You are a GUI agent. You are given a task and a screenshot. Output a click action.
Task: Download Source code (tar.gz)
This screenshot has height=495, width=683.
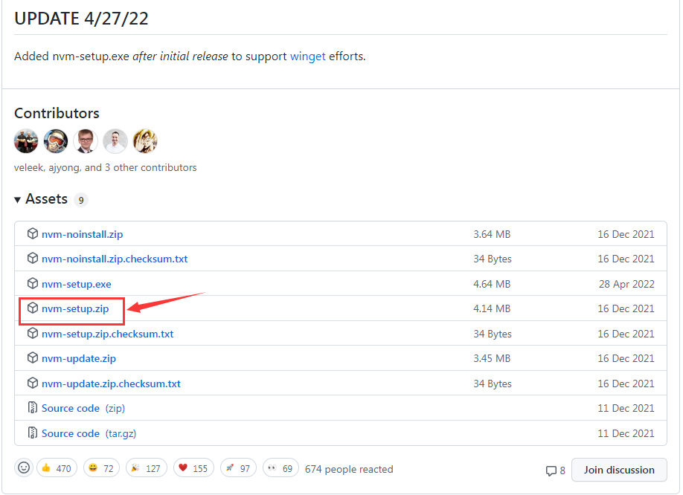[89, 433]
